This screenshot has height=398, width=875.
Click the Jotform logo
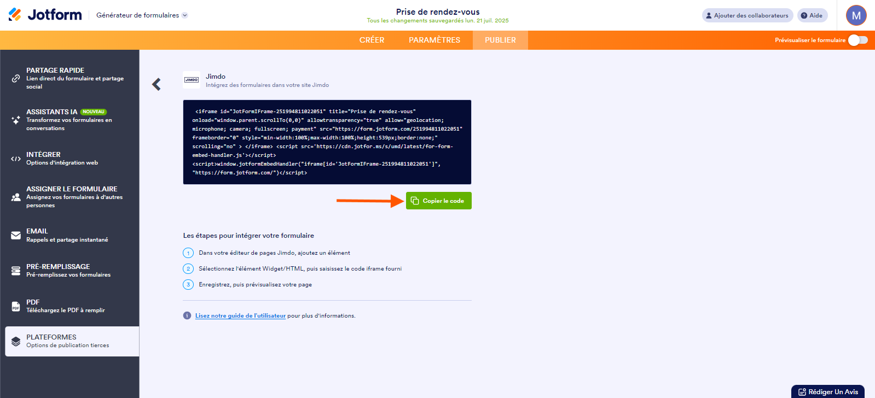[45, 15]
